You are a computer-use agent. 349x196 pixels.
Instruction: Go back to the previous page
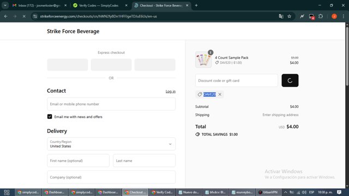tap(6, 16)
